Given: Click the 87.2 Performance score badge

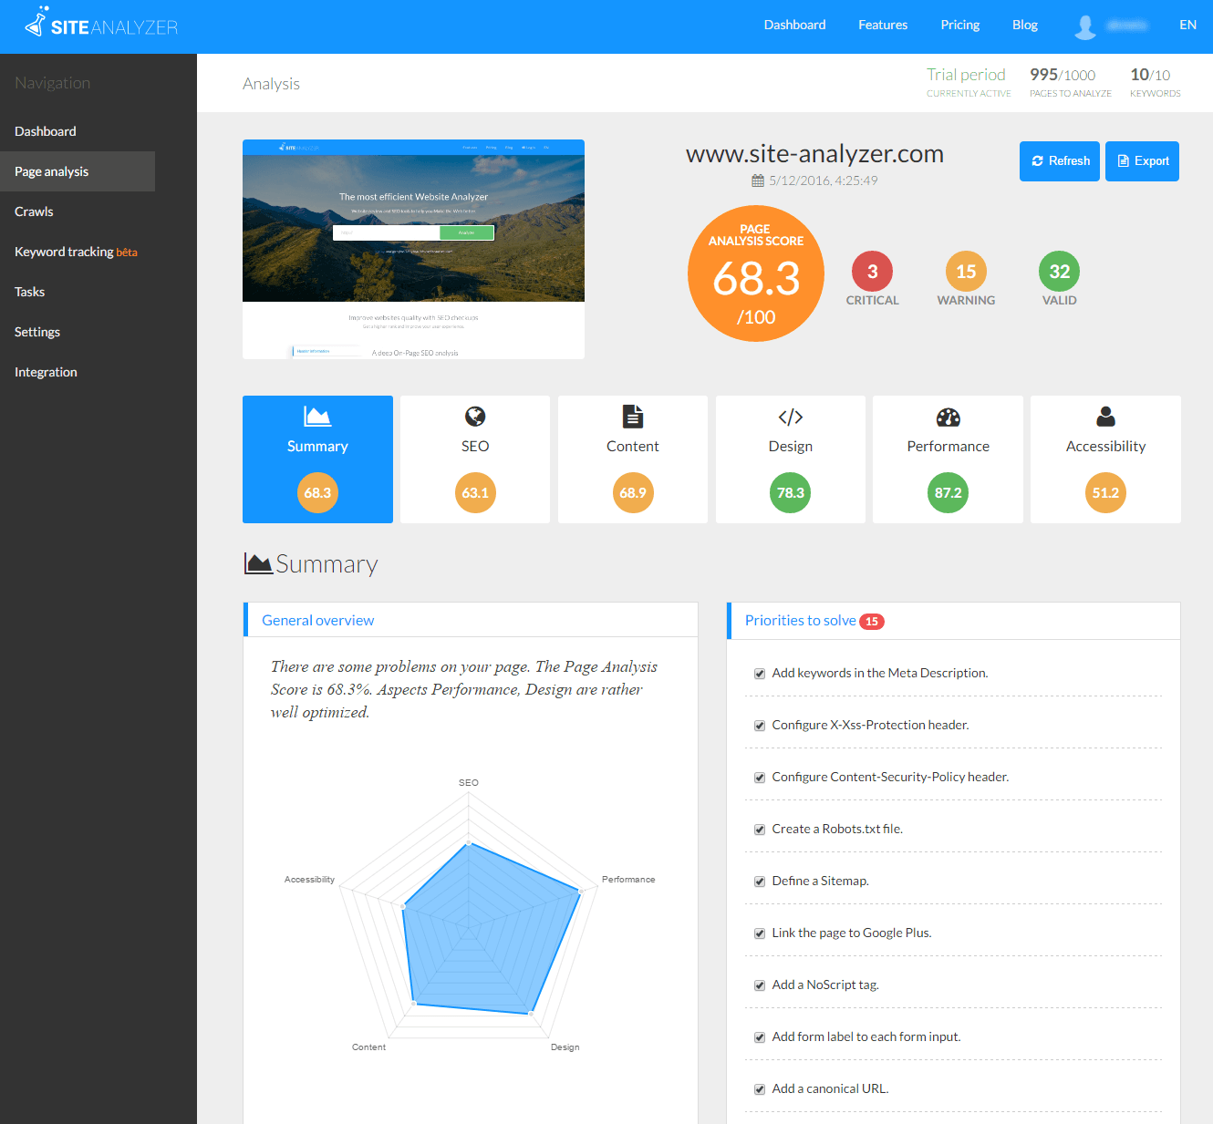Looking at the screenshot, I should point(949,492).
